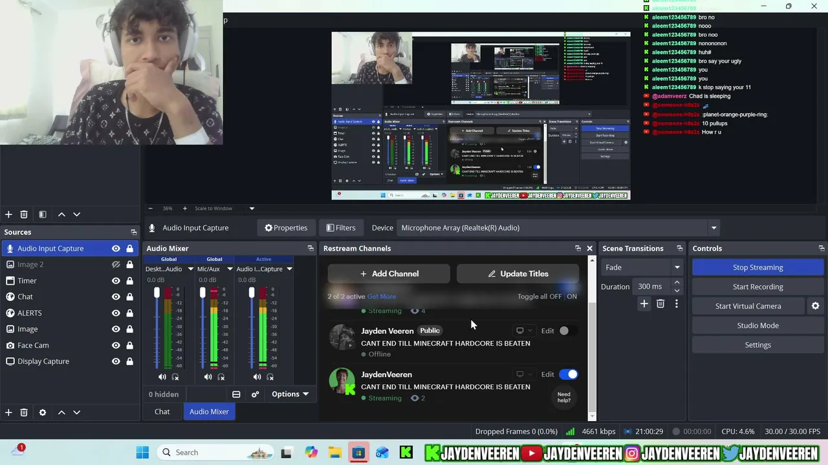
Task: Increase transition duration with up arrow
Action: 677,282
